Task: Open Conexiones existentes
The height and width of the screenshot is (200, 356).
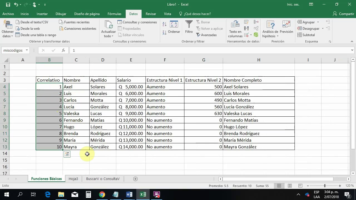Action: tap(78, 29)
